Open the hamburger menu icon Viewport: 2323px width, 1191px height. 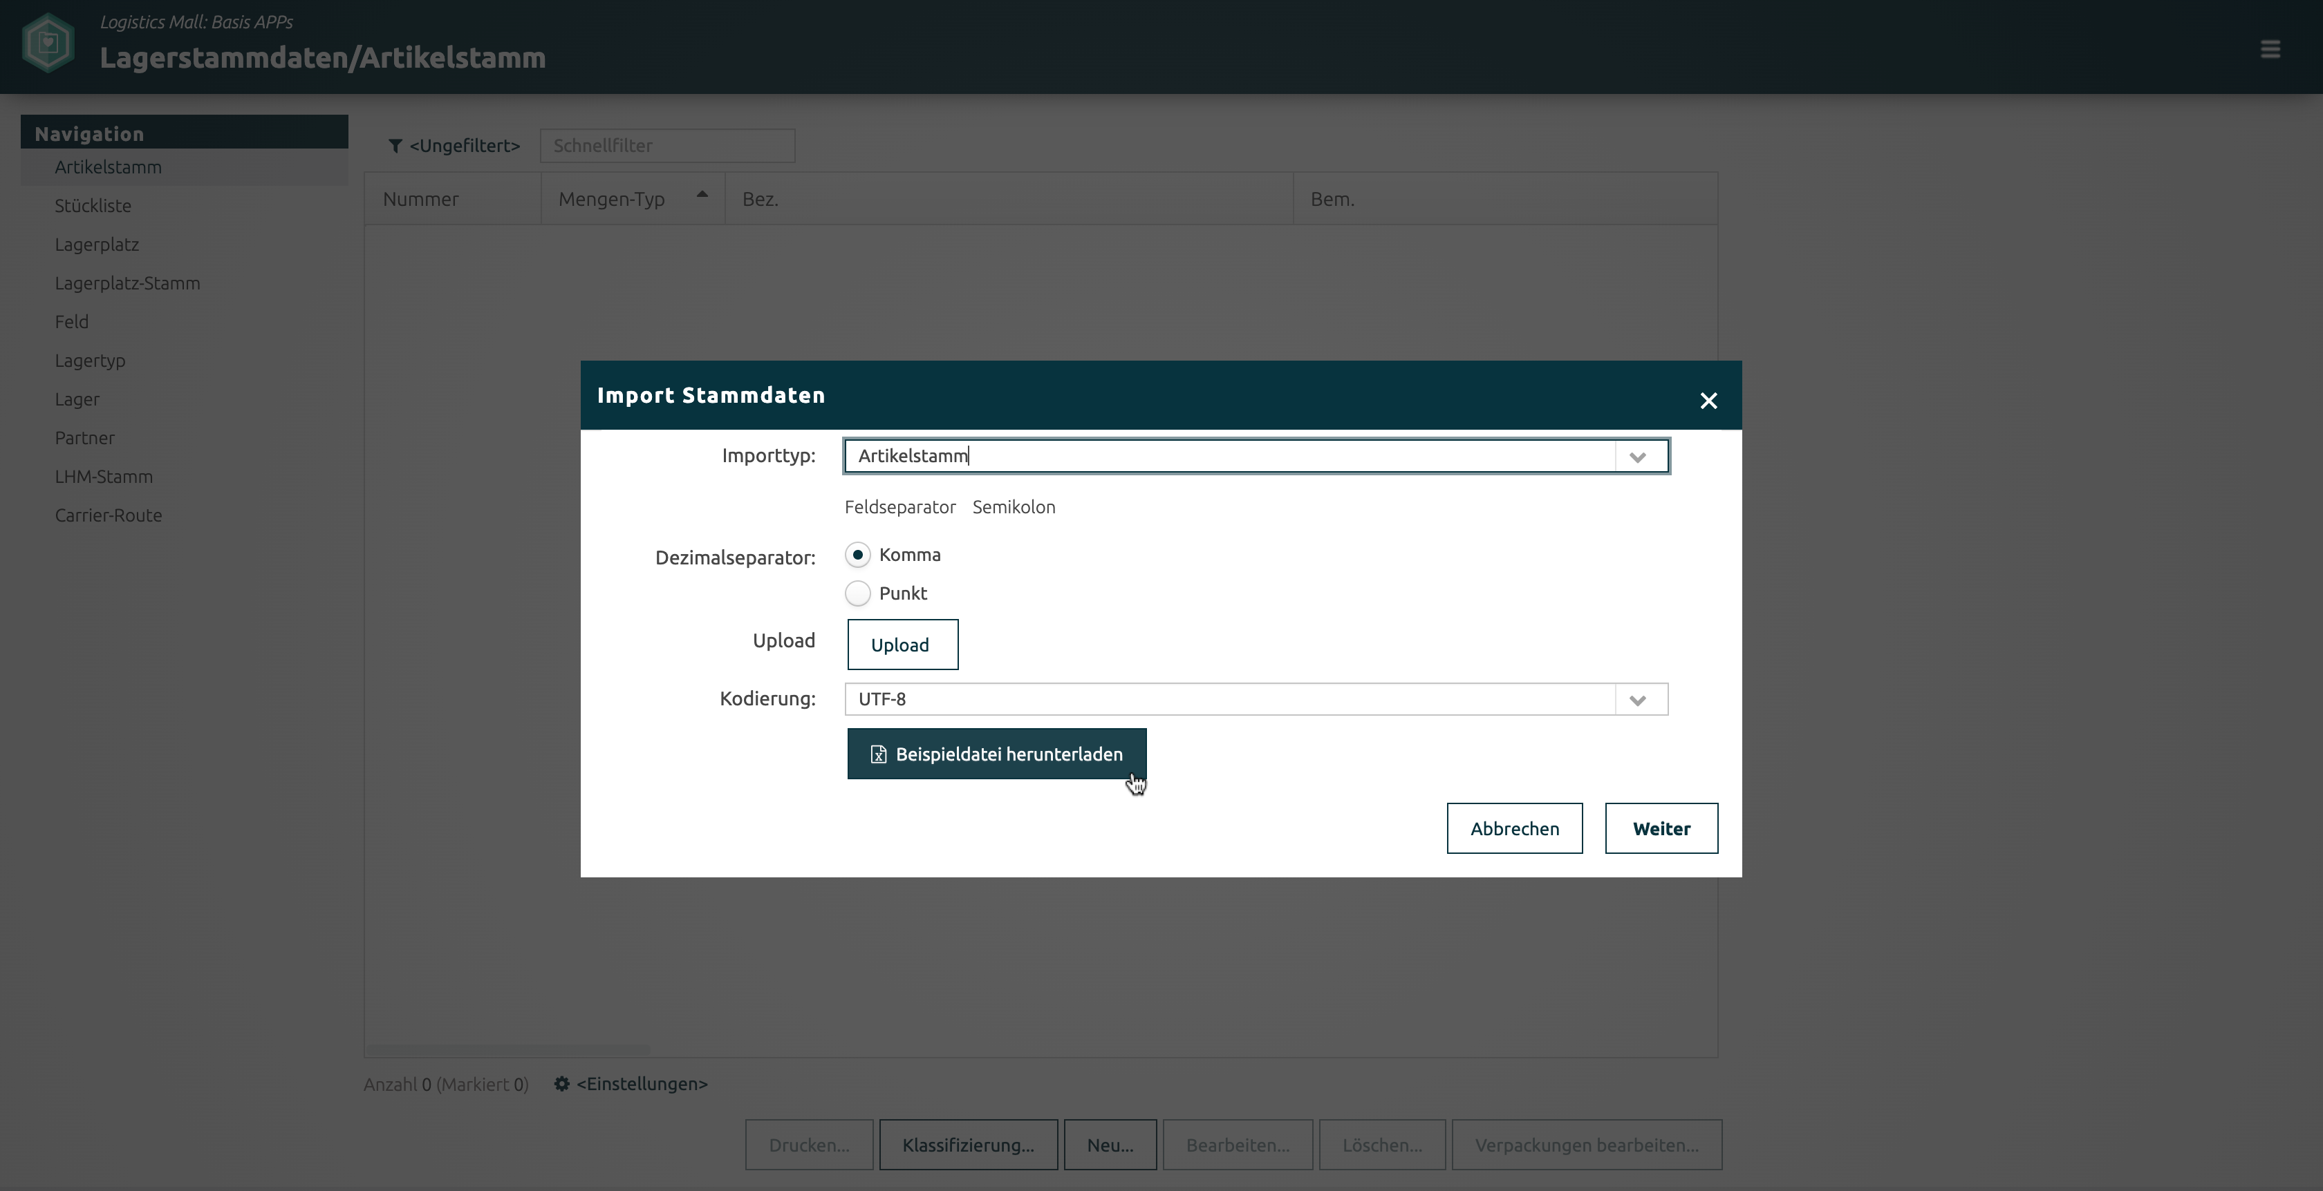[2270, 50]
